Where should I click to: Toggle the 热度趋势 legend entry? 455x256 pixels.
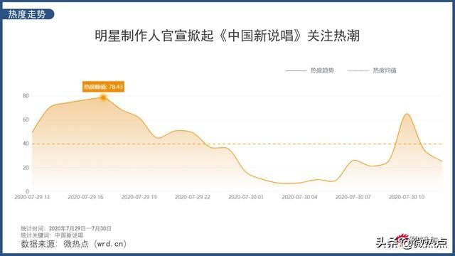point(310,70)
